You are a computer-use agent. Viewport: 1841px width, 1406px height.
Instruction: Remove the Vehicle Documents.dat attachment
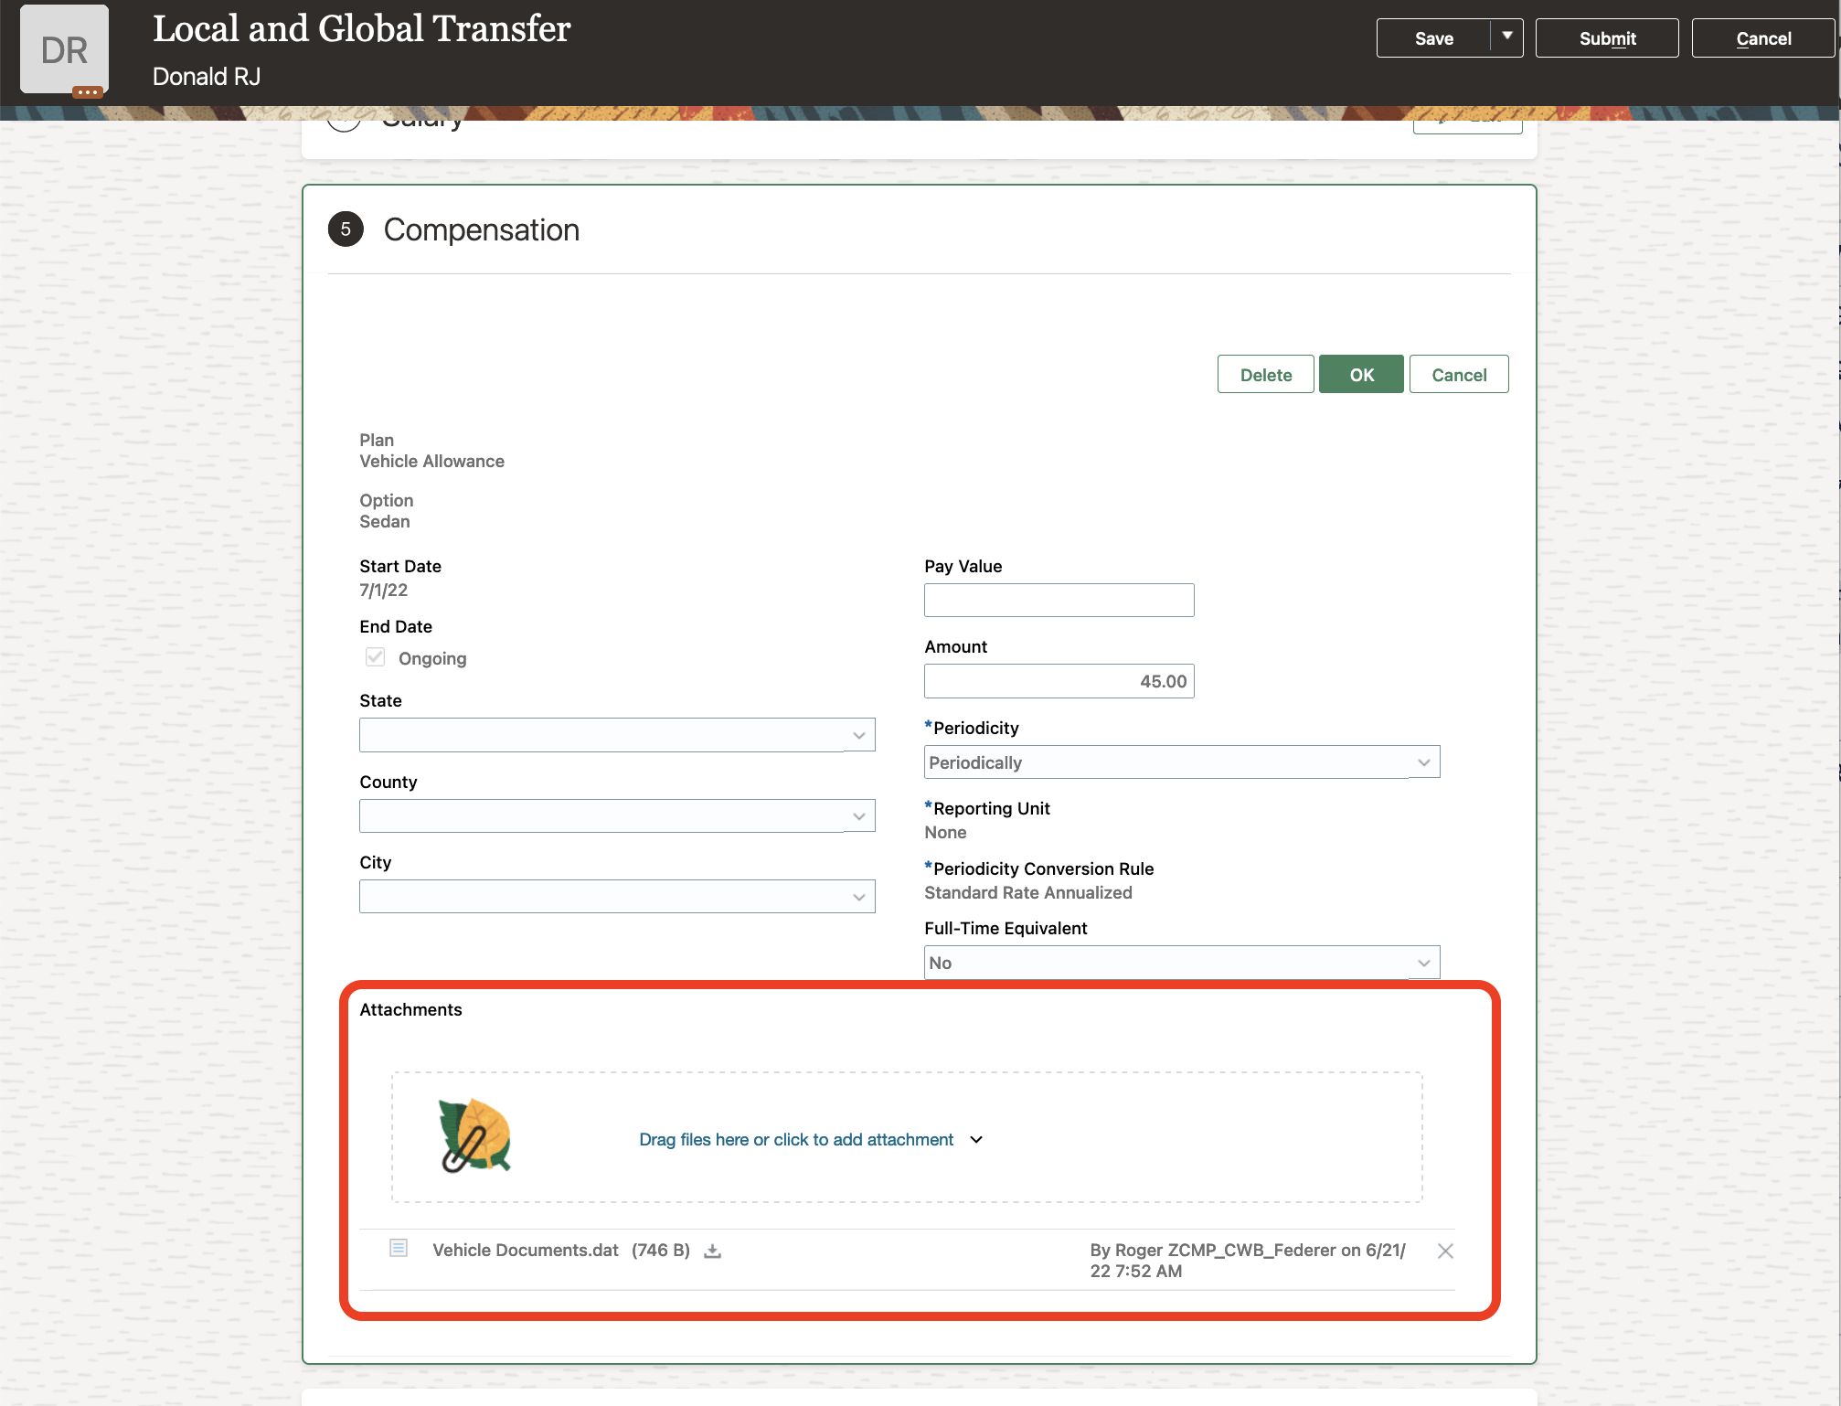(1444, 1251)
